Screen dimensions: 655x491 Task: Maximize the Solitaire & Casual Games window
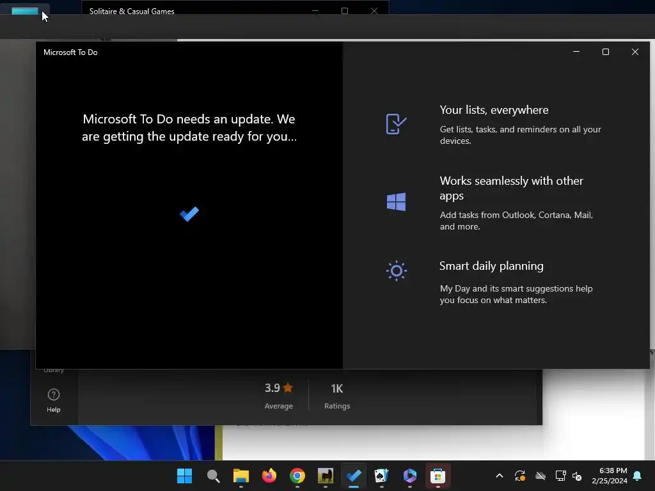pos(345,11)
